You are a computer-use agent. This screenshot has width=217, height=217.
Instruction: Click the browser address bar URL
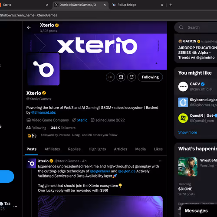click(29, 15)
